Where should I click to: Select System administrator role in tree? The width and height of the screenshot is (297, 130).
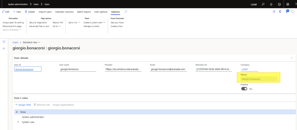pos(33,117)
